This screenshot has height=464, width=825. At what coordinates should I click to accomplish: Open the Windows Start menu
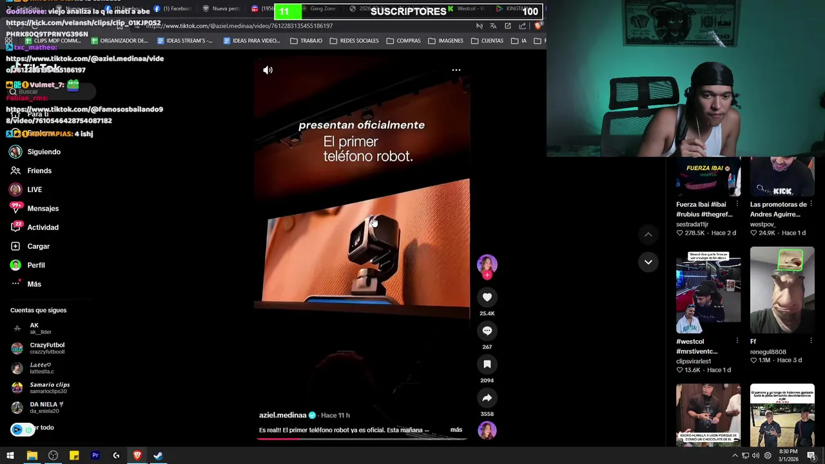tap(10, 456)
